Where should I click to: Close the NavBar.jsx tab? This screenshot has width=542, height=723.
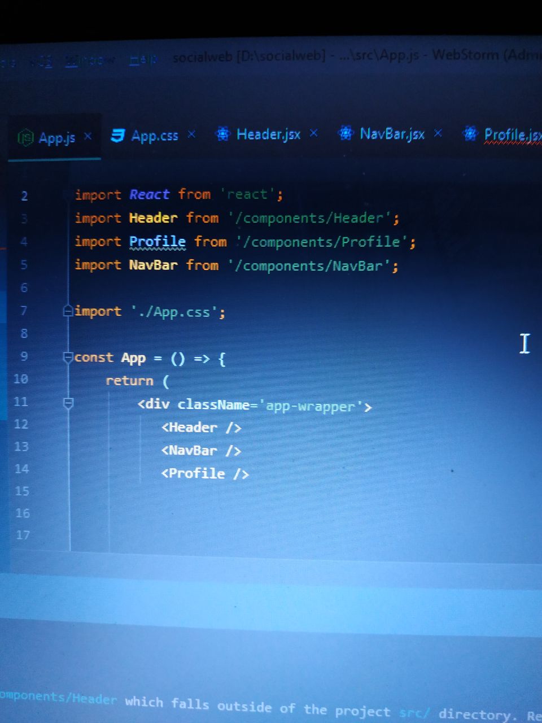pos(438,133)
